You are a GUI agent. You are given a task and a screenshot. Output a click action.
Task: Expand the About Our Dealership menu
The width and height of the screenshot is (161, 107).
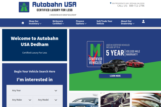coord(128,22)
